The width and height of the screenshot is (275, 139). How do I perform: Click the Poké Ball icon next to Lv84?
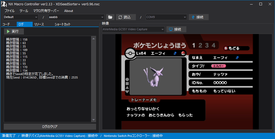(x=183, y=53)
